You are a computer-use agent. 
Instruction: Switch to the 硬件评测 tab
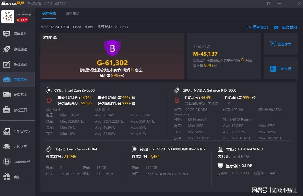tap(49, 13)
